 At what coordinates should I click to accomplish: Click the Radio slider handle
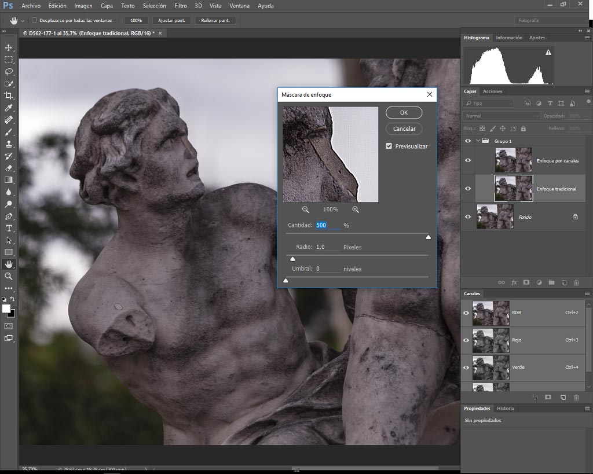point(292,259)
